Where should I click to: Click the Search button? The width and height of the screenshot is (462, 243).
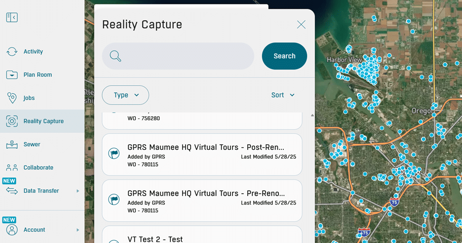[x=284, y=56]
